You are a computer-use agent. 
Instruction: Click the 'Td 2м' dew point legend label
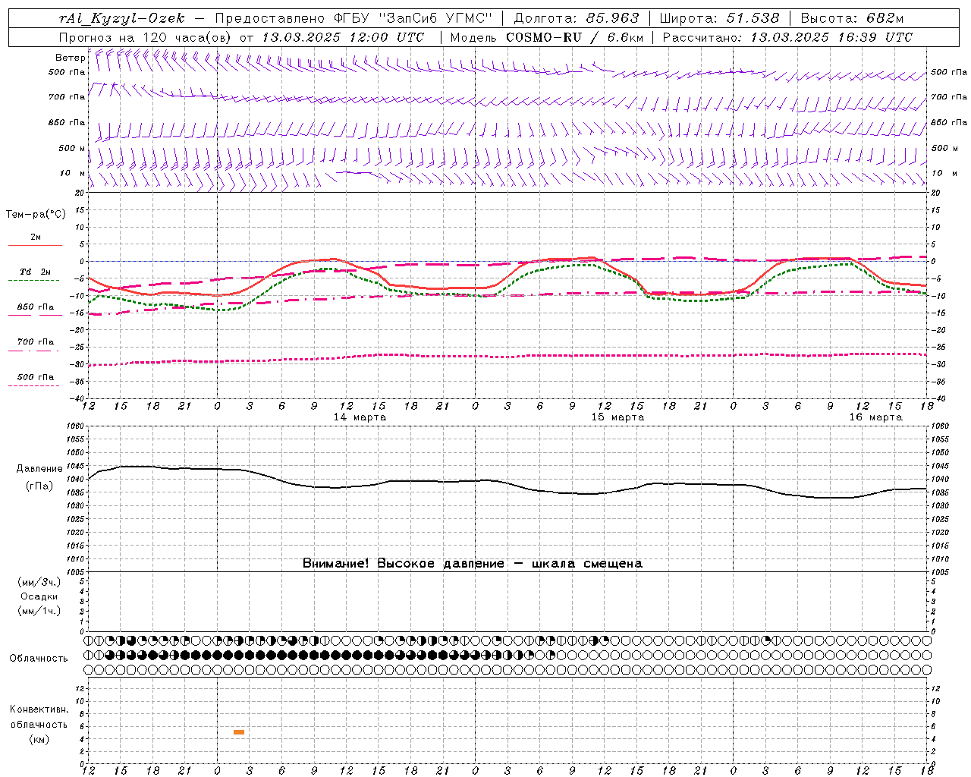(36, 272)
